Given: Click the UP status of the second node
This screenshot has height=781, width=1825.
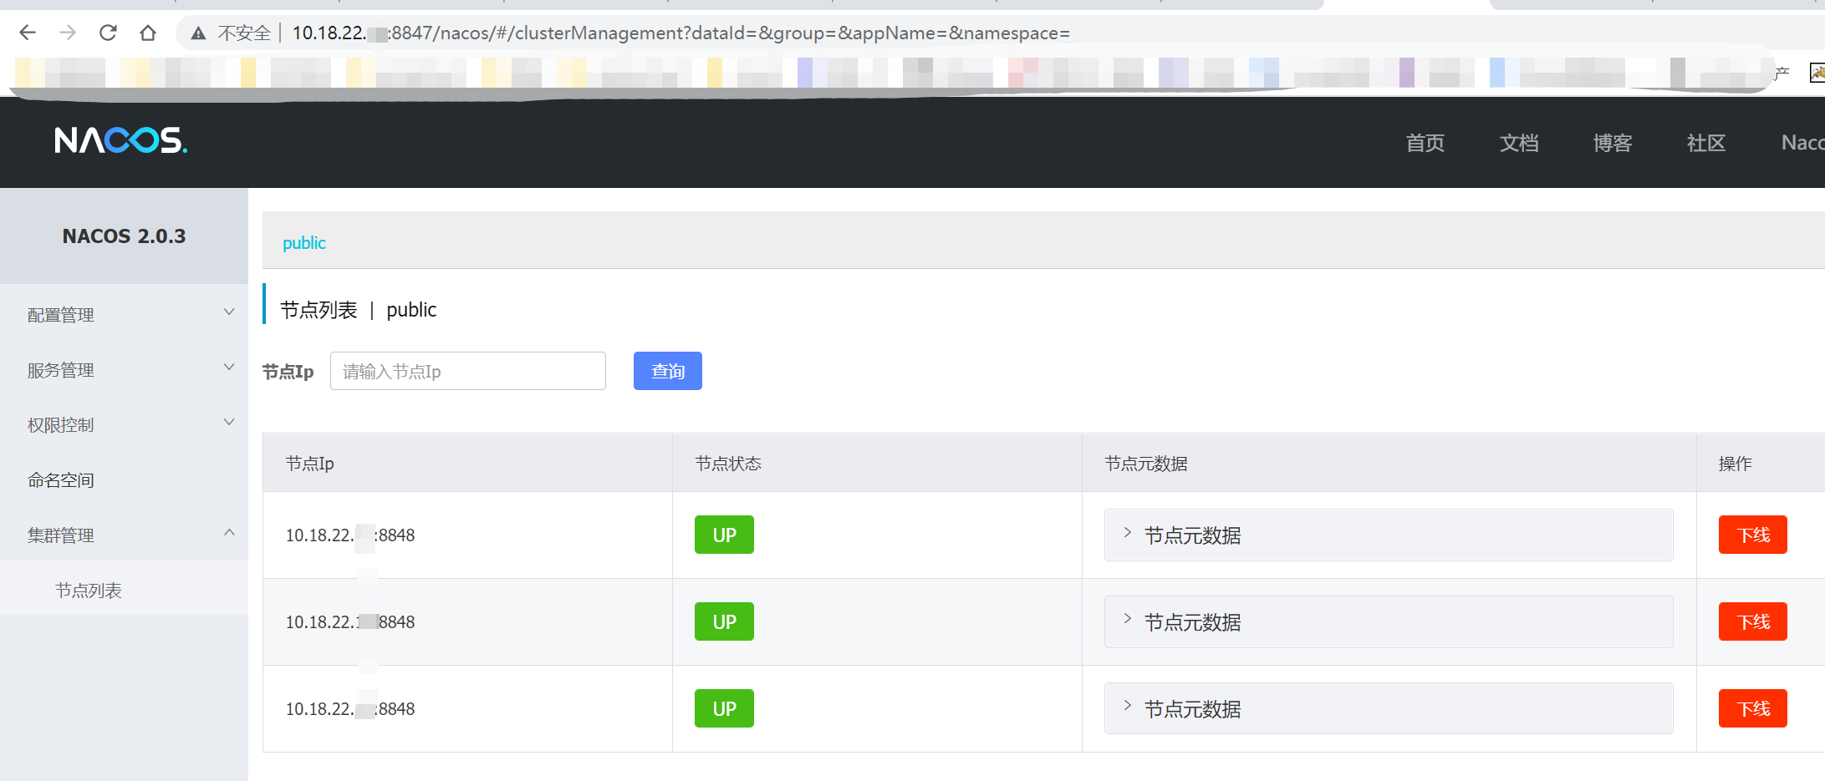Looking at the screenshot, I should pyautogui.click(x=724, y=621).
